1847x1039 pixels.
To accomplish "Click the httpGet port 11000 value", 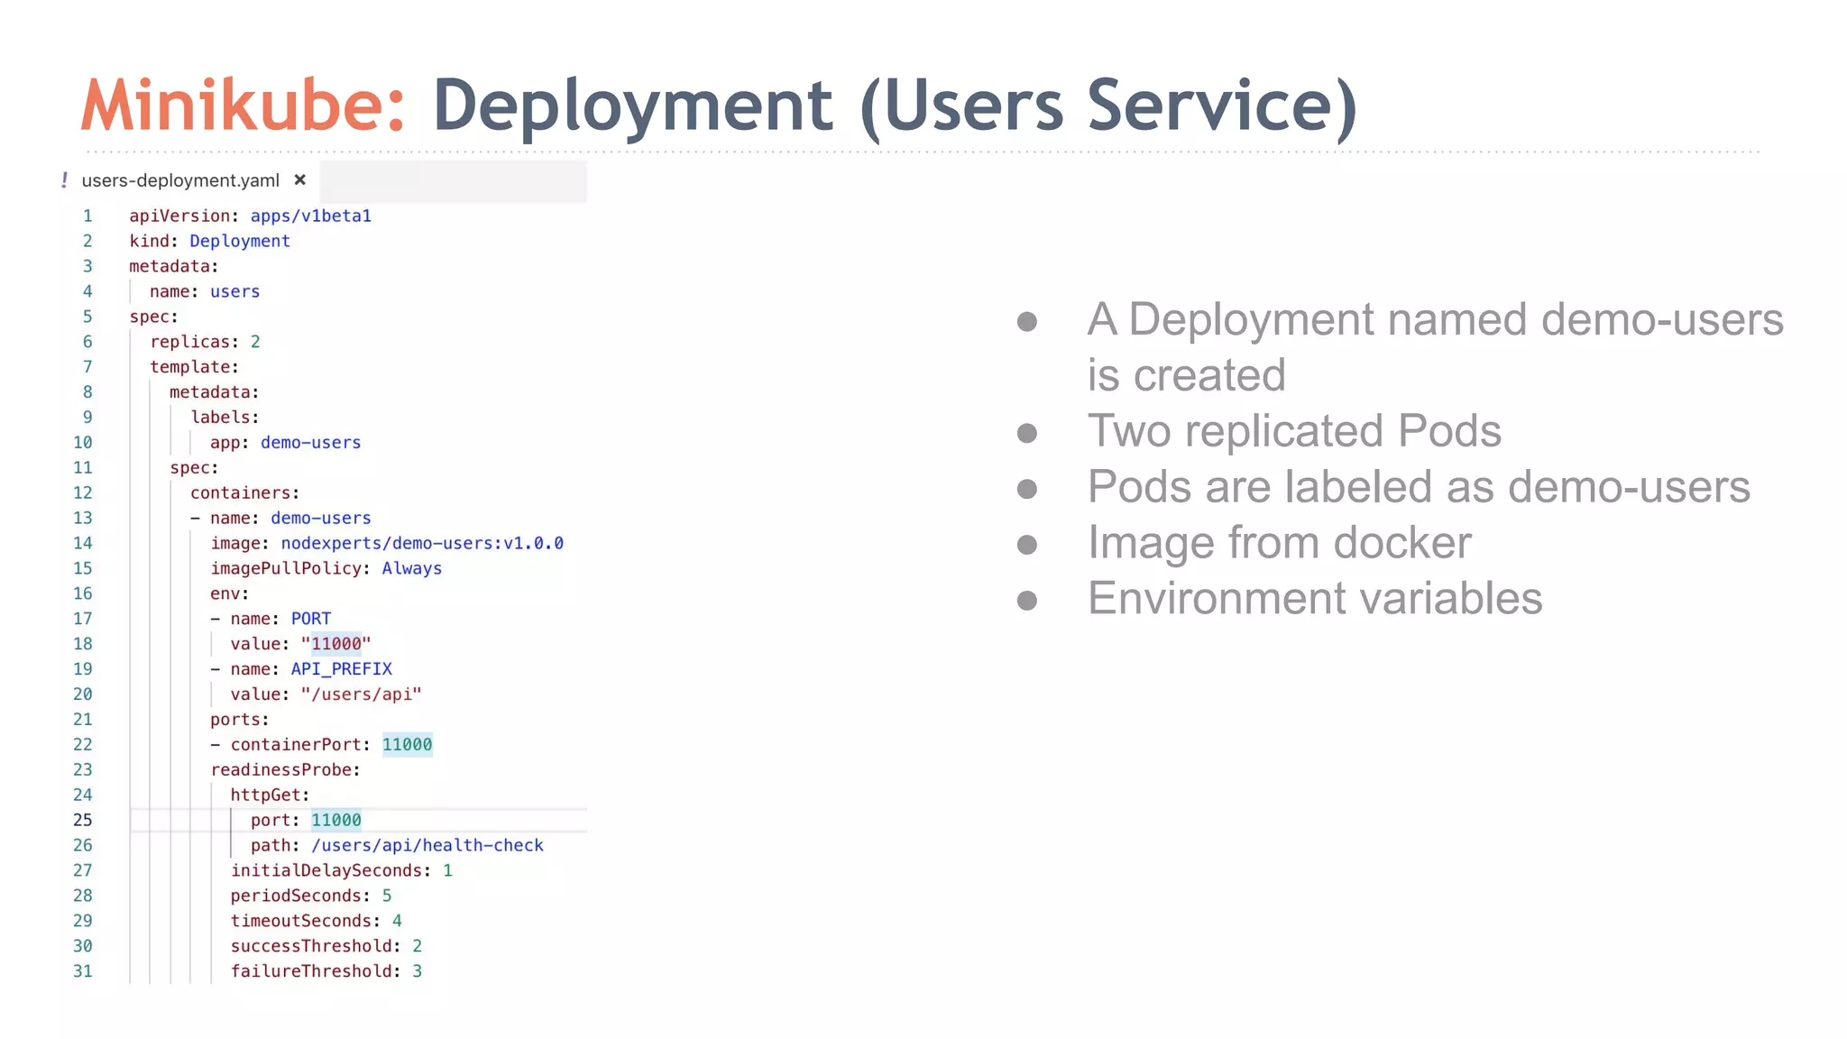I will [x=335, y=820].
